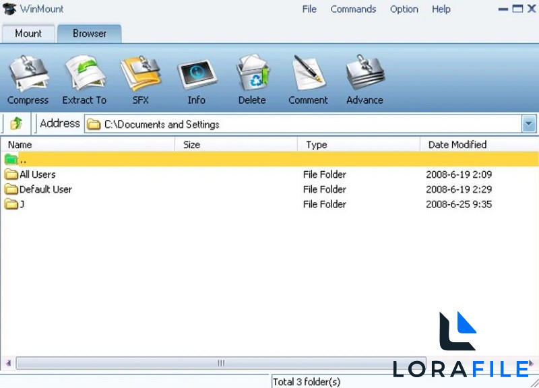This screenshot has height=388, width=539.
Task: Select the J folder icon
Action: pos(11,204)
